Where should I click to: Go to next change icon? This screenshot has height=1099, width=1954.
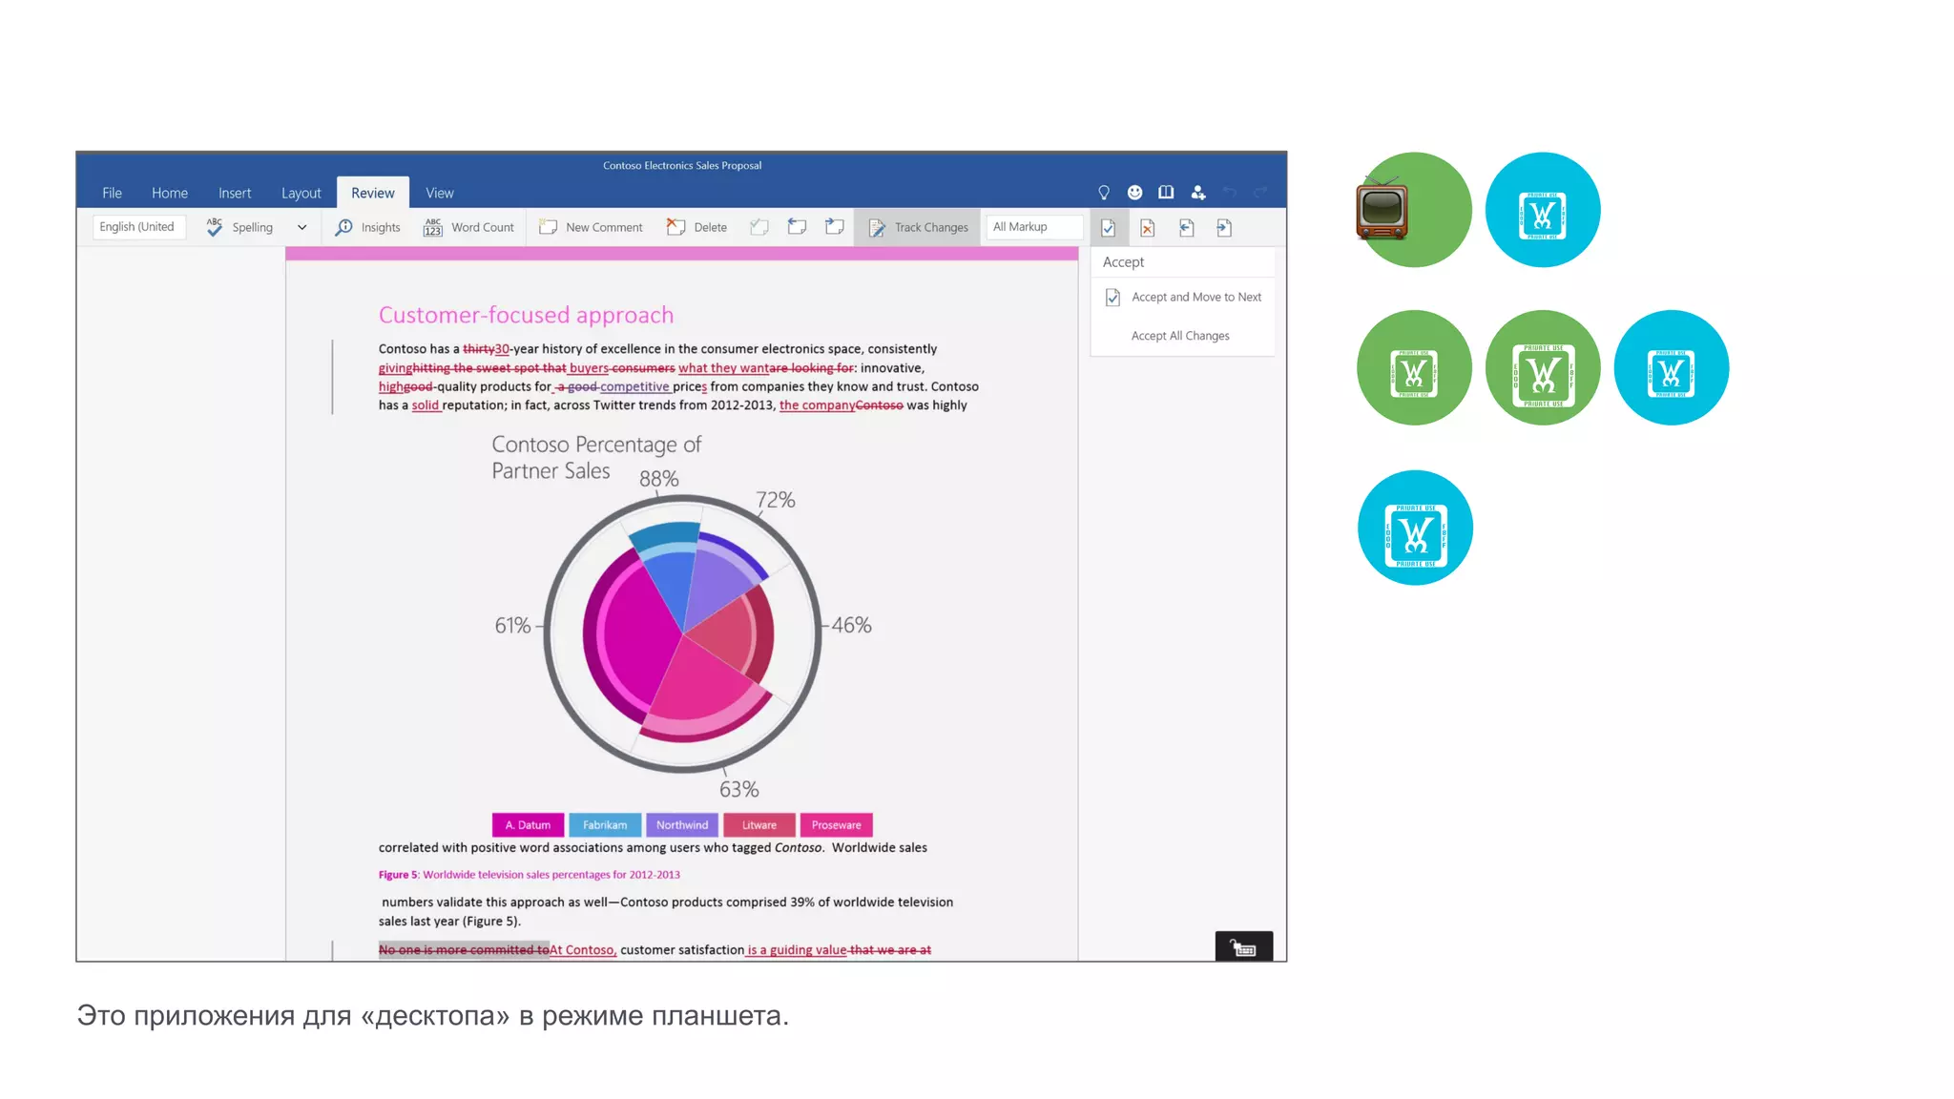(1225, 228)
